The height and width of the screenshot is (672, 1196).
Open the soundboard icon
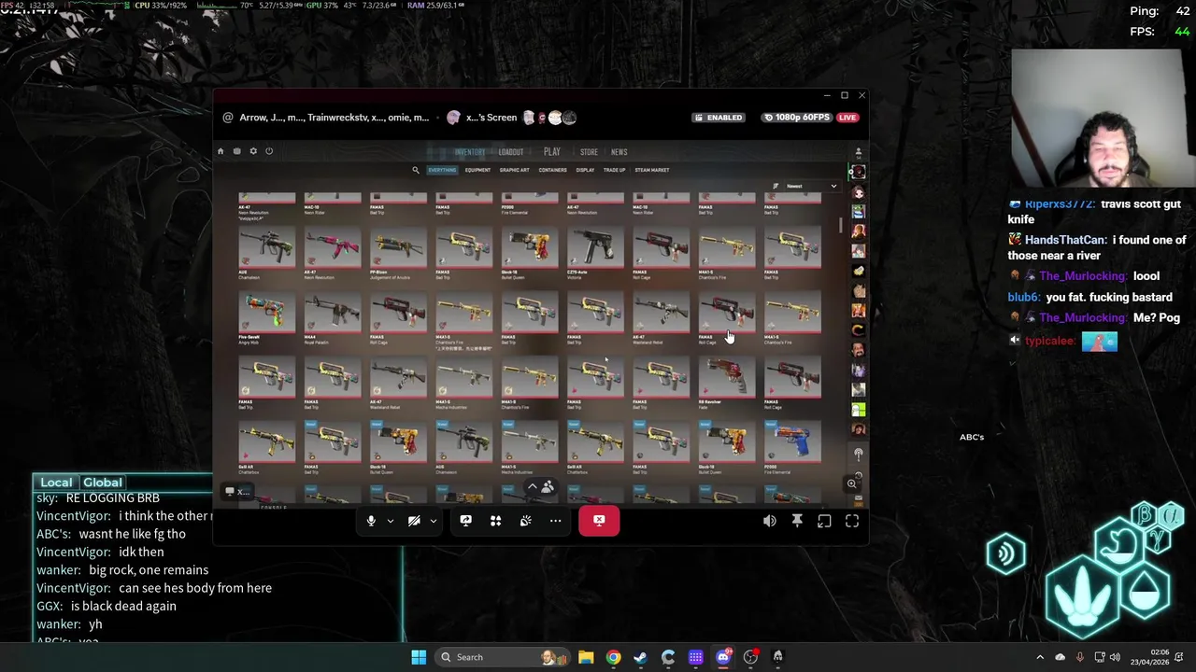[525, 521]
